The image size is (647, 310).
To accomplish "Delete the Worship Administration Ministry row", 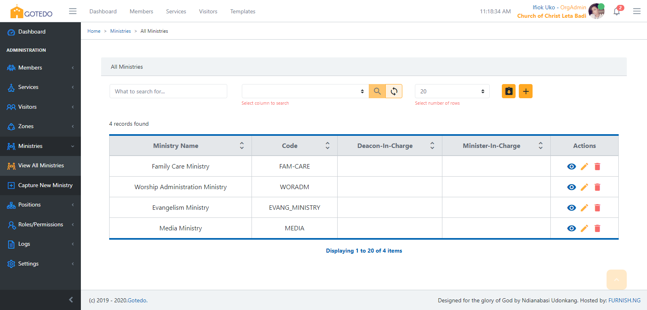I will (x=597, y=187).
